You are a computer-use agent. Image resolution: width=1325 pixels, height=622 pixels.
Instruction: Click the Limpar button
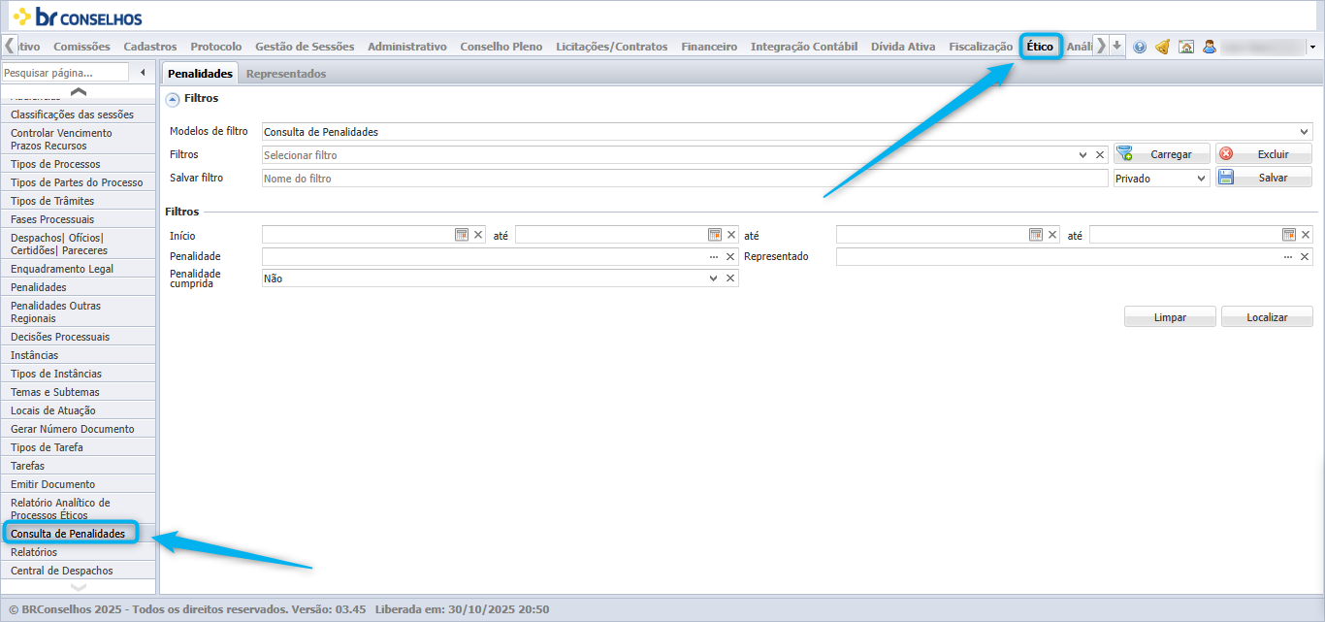pos(1170,317)
